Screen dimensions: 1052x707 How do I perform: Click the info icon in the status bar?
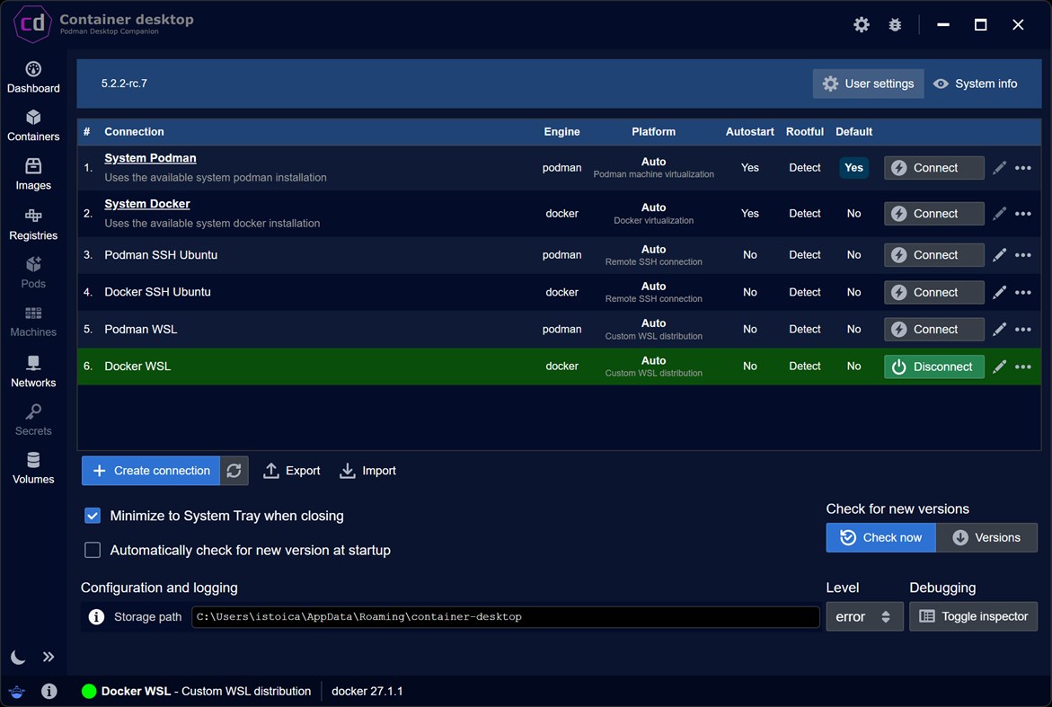pyautogui.click(x=49, y=691)
